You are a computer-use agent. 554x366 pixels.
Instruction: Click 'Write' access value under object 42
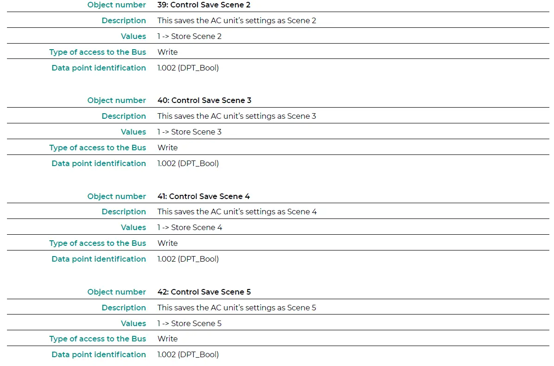167,339
